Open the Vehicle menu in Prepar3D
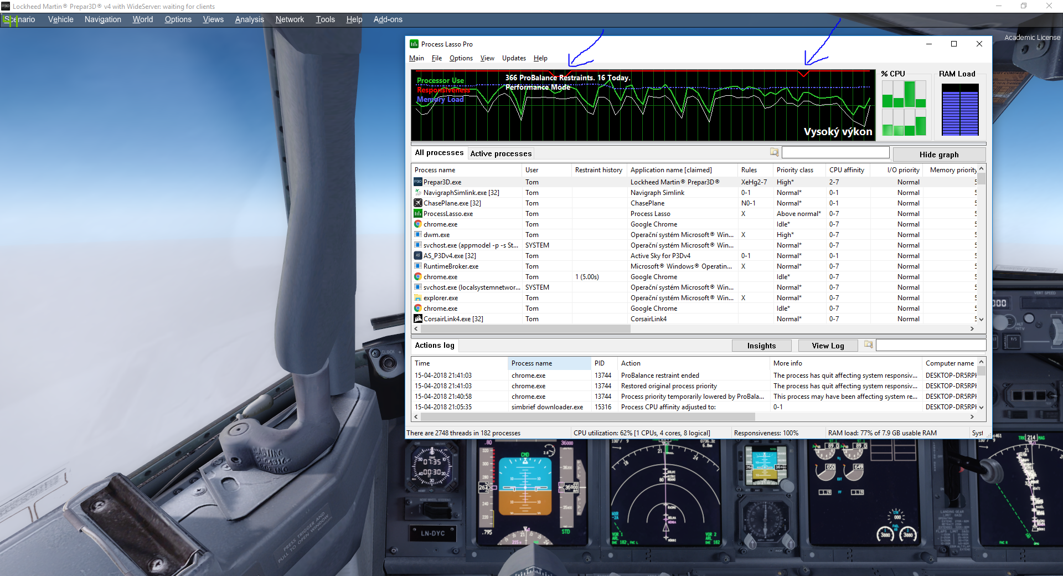 61,19
